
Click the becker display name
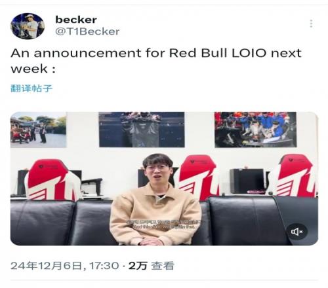pyautogui.click(x=76, y=20)
